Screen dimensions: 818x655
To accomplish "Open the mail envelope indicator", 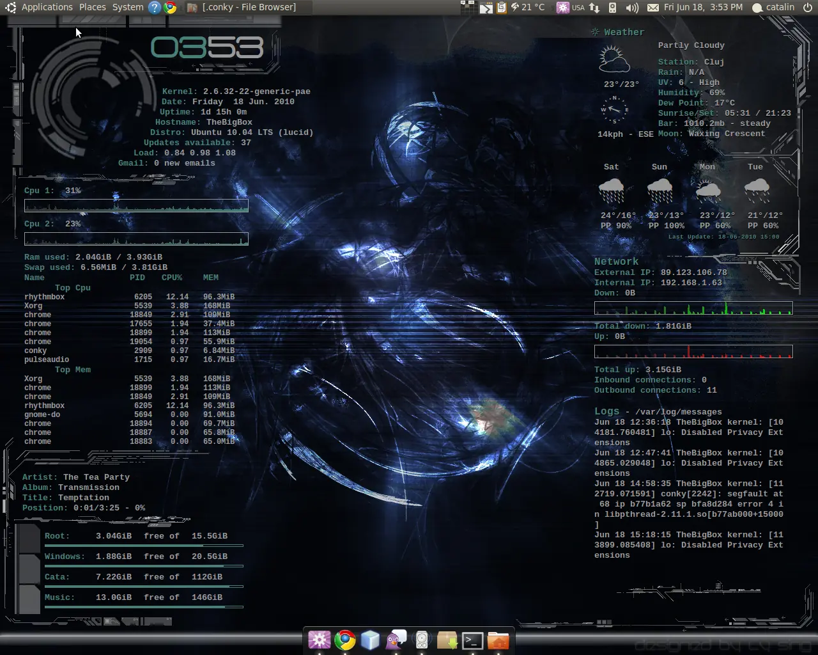I will (653, 8).
